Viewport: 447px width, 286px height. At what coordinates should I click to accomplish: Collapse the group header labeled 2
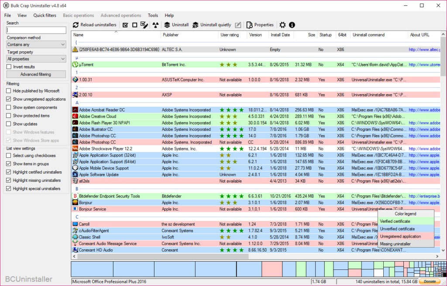point(77,88)
